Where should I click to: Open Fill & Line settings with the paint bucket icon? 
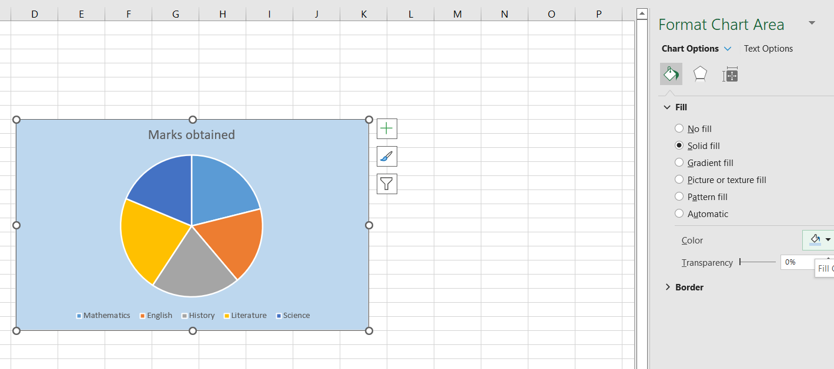671,74
